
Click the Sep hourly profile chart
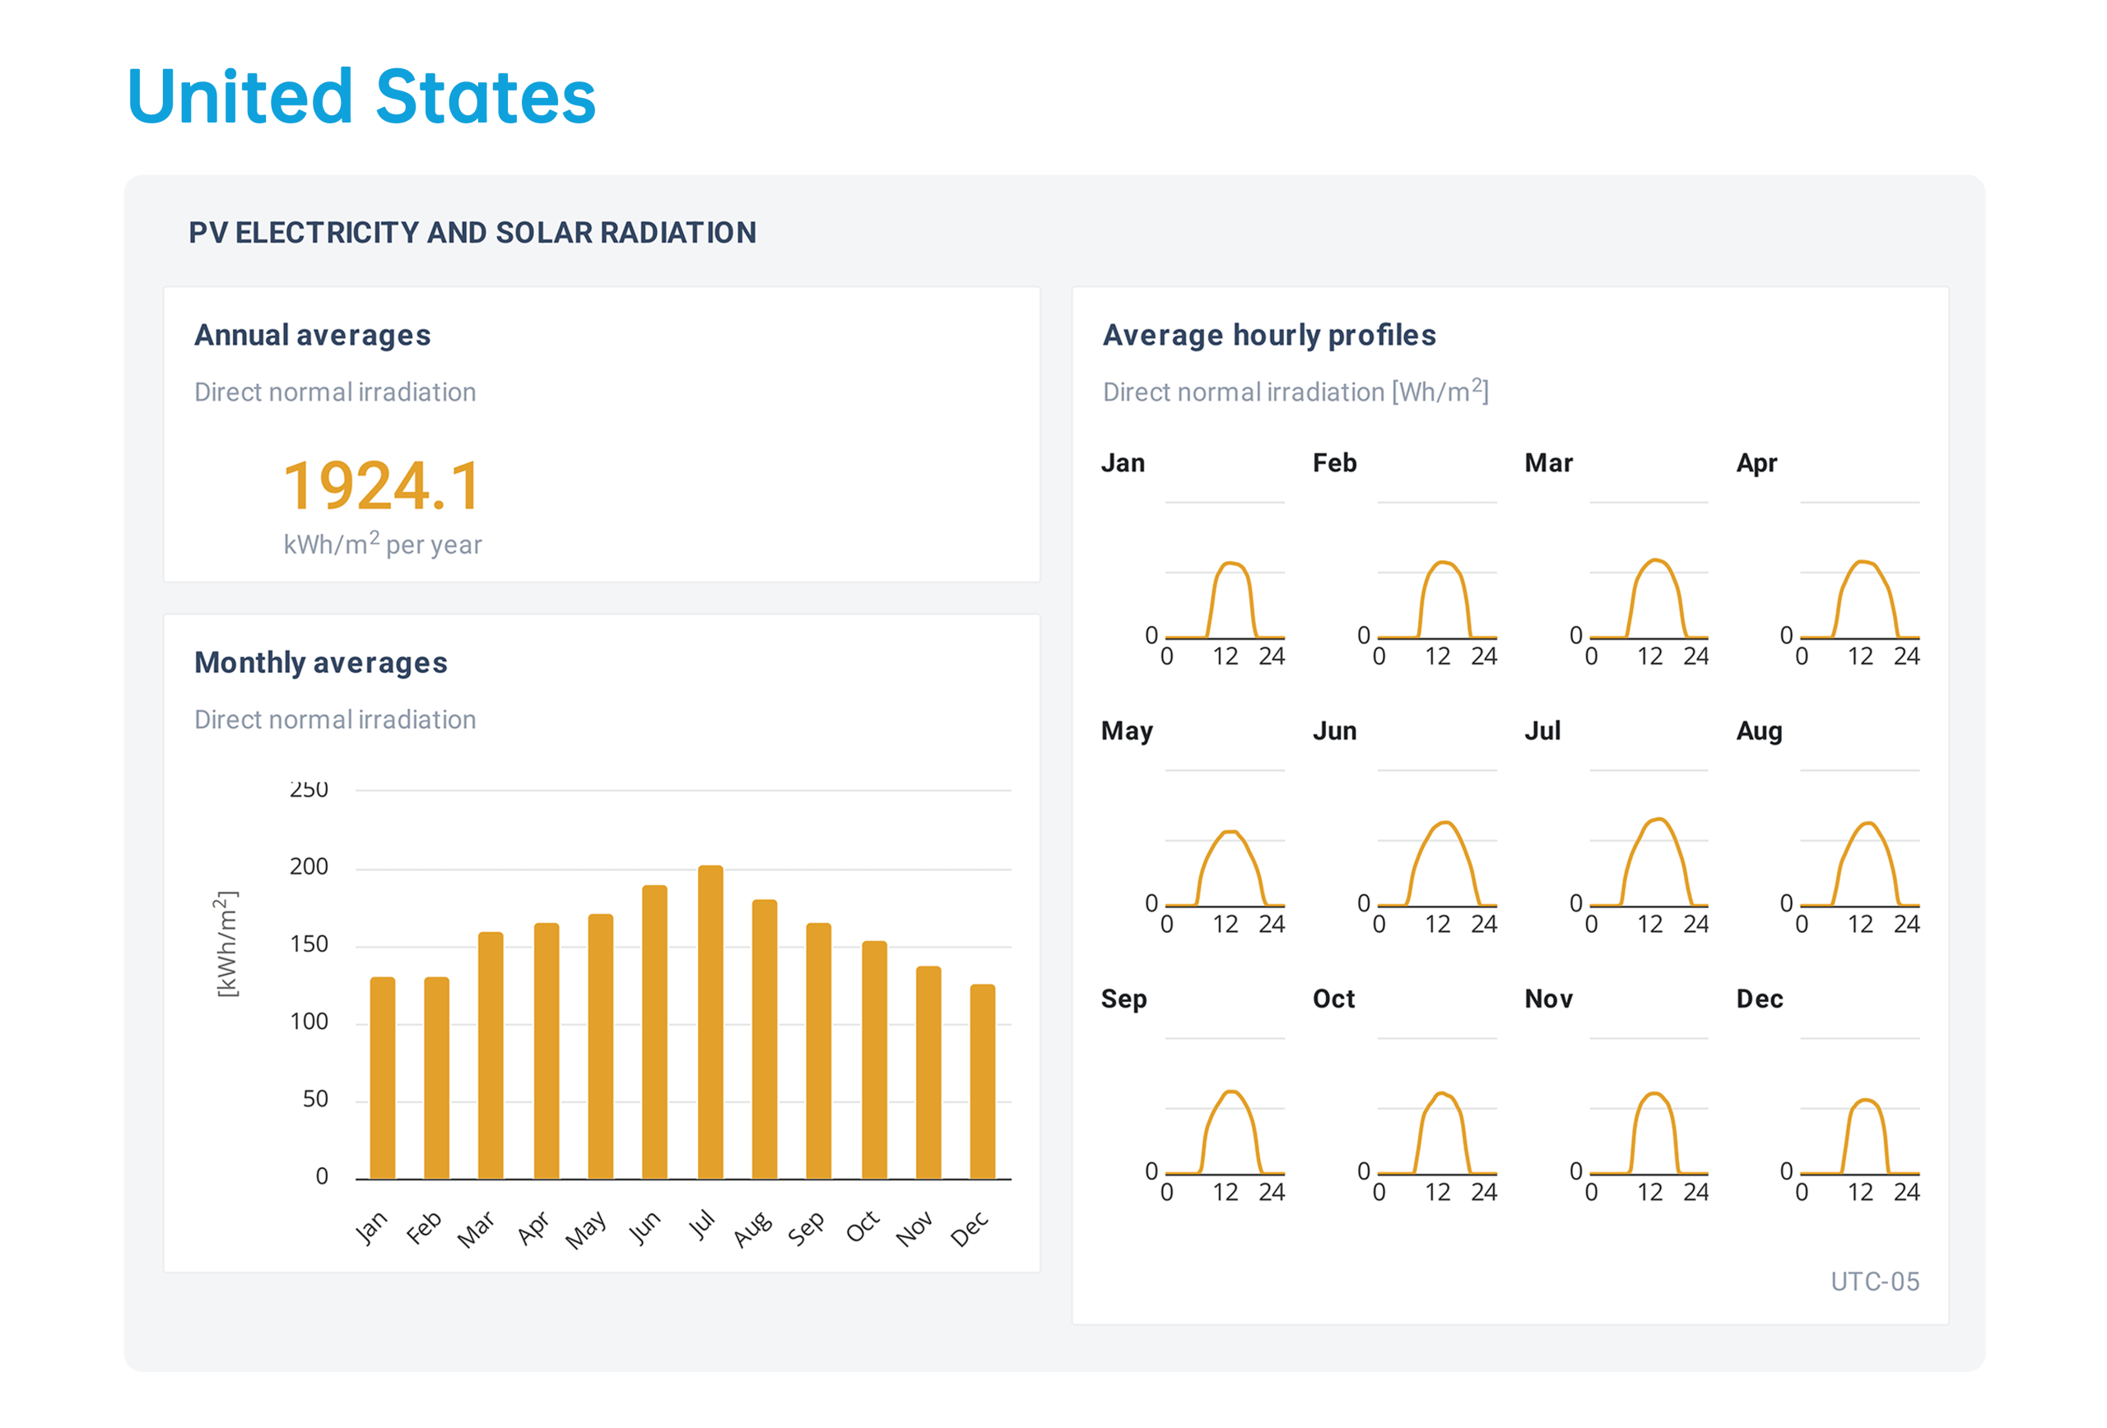1225,1116
